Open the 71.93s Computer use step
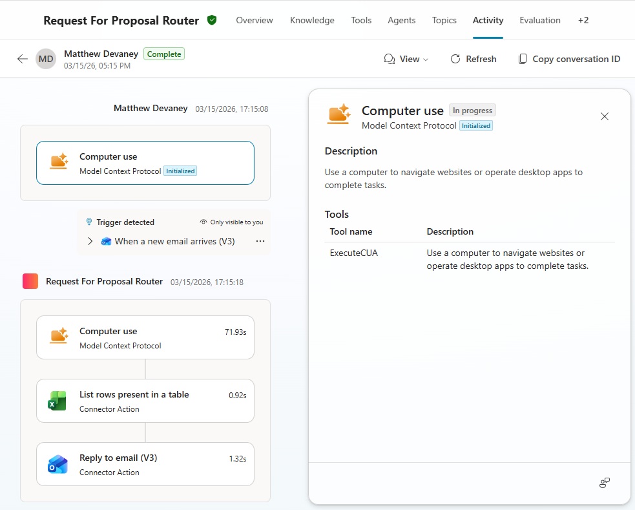Viewport: 635px width, 510px height. (x=145, y=337)
